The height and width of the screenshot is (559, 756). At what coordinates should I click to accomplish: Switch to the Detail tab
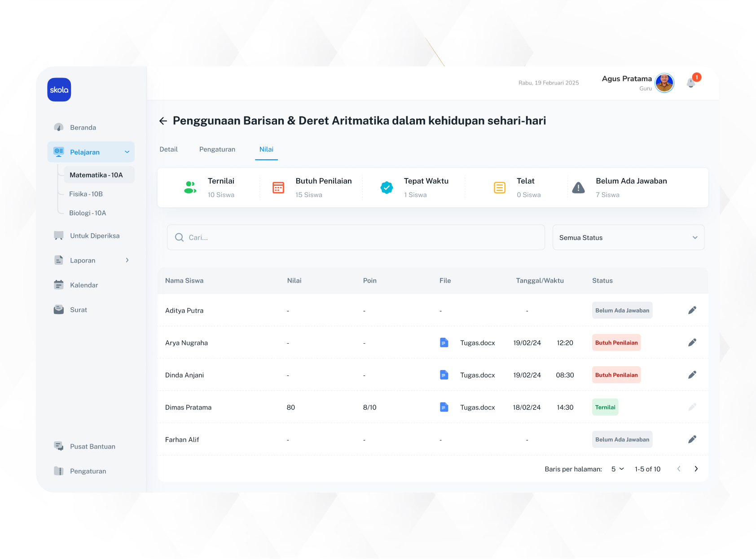(x=168, y=149)
